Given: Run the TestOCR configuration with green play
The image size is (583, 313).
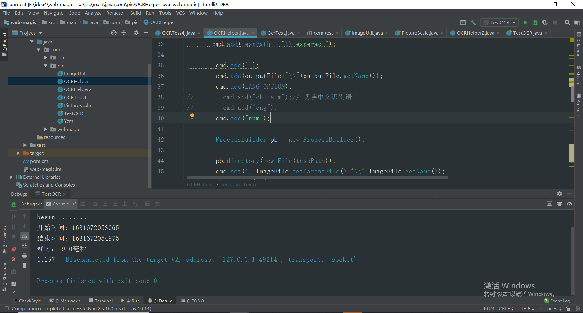Looking at the screenshot, I should [525, 22].
